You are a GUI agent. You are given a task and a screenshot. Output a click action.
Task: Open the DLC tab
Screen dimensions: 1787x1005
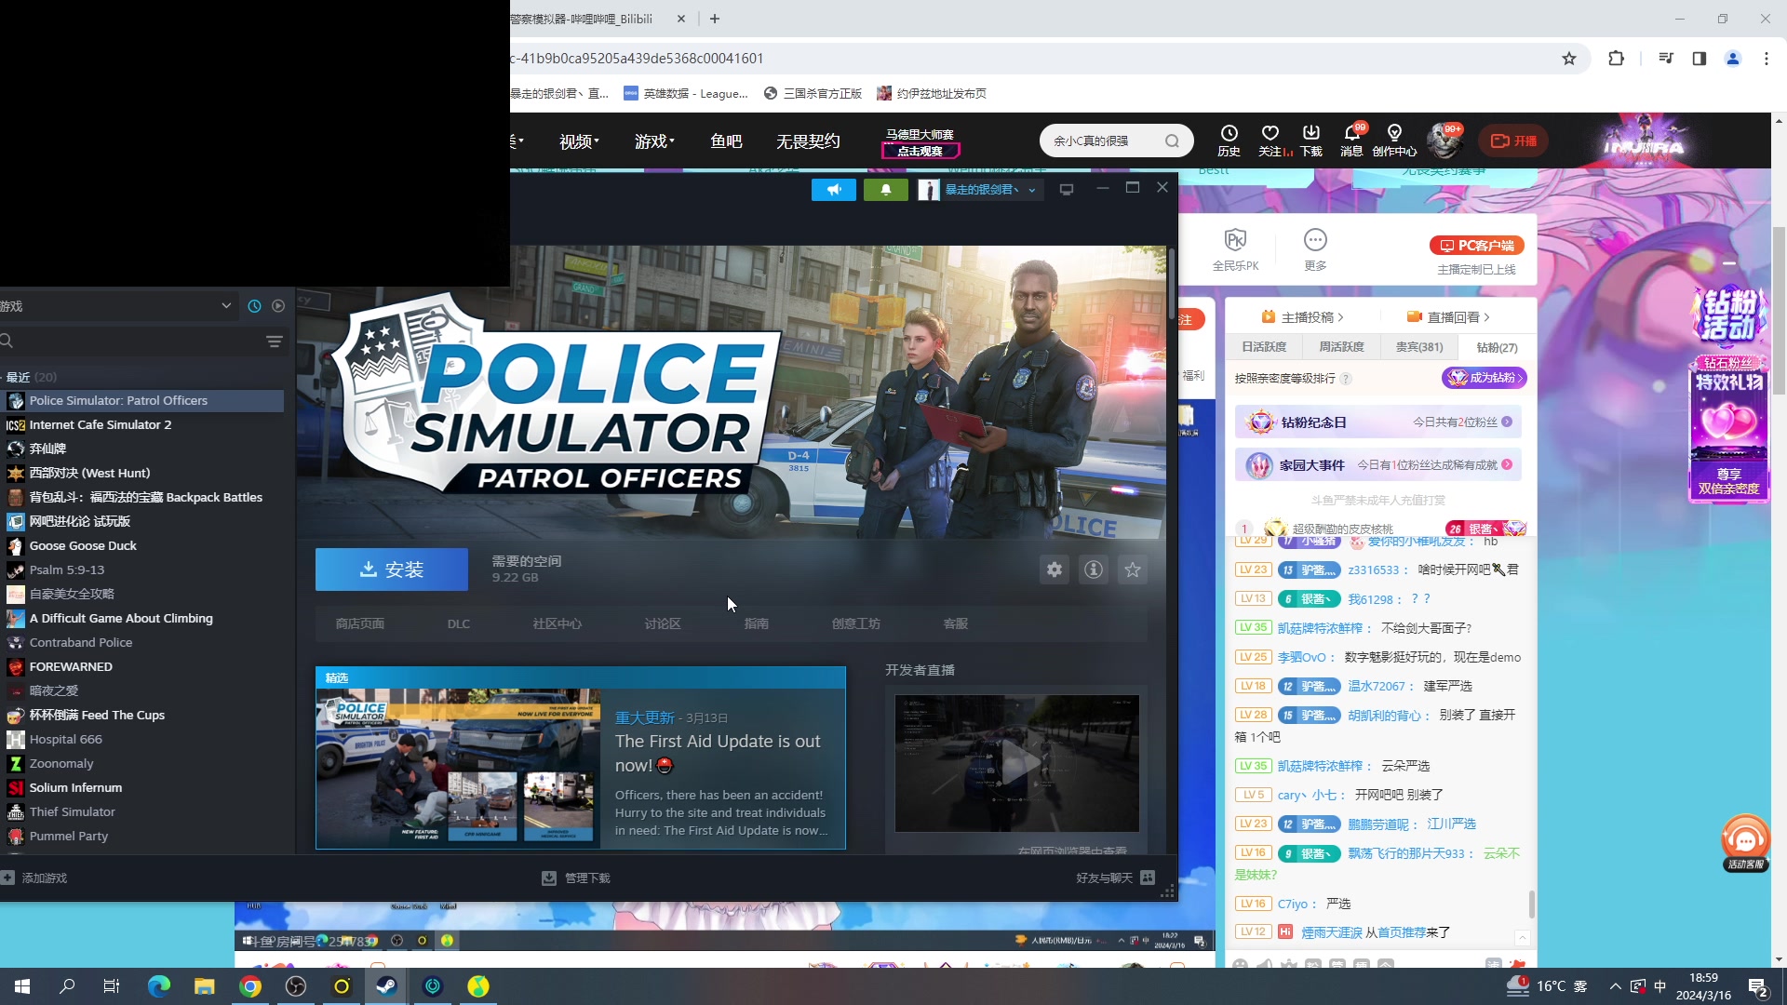pyautogui.click(x=458, y=623)
